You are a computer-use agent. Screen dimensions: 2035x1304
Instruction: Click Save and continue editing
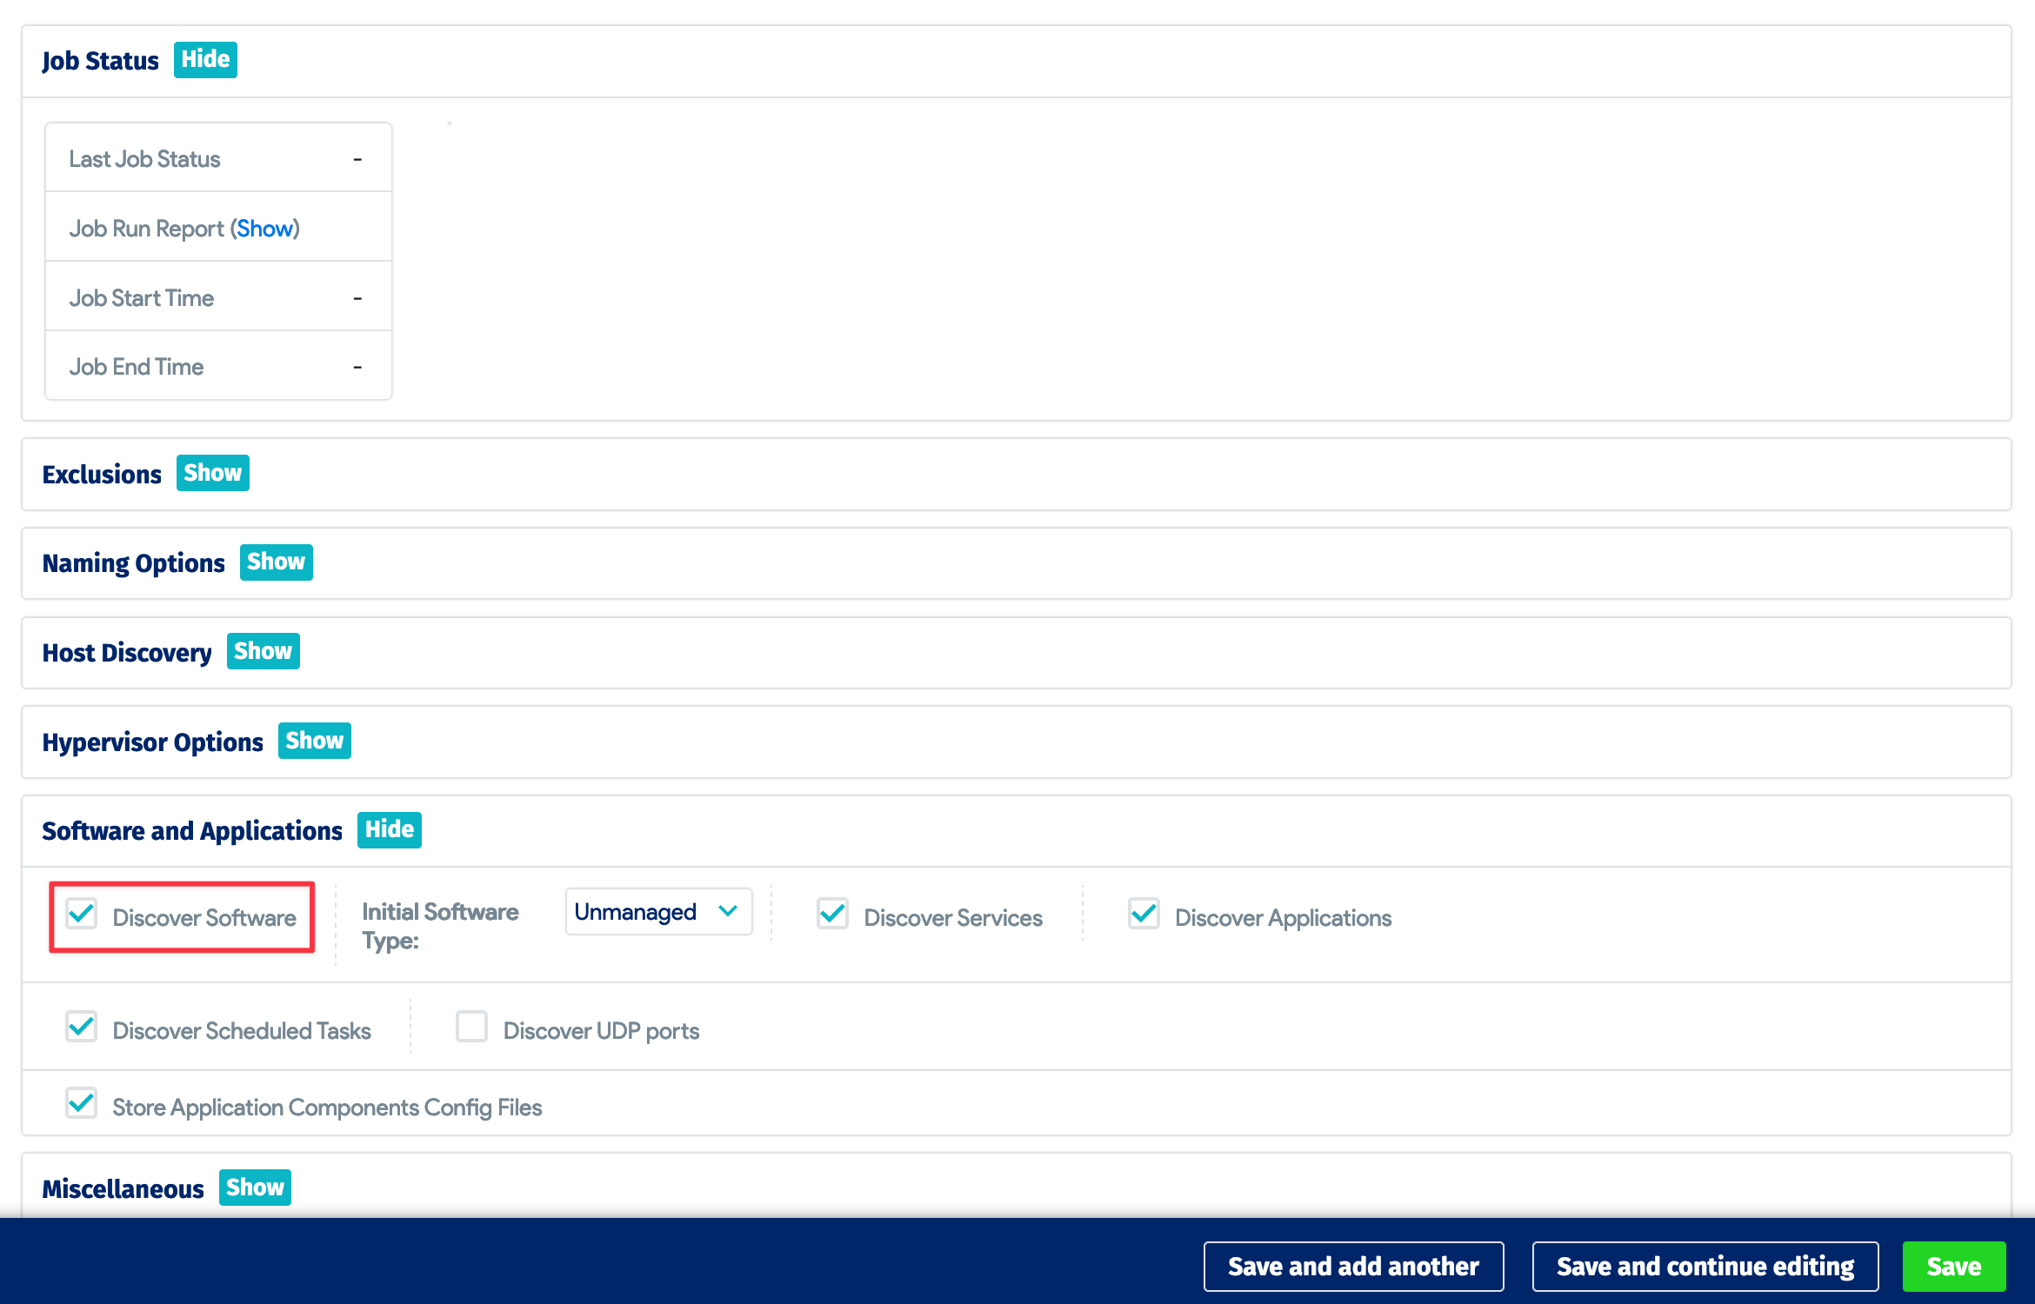(1705, 1267)
